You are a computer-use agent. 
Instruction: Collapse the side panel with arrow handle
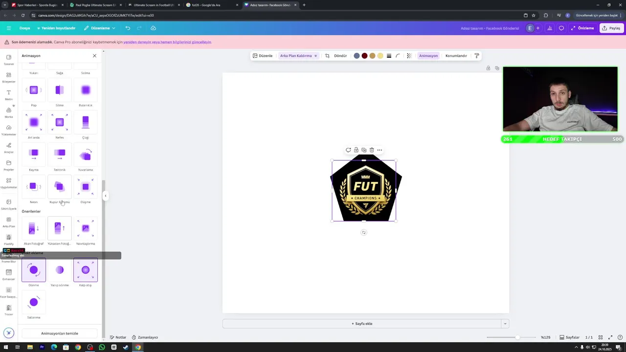point(105,196)
